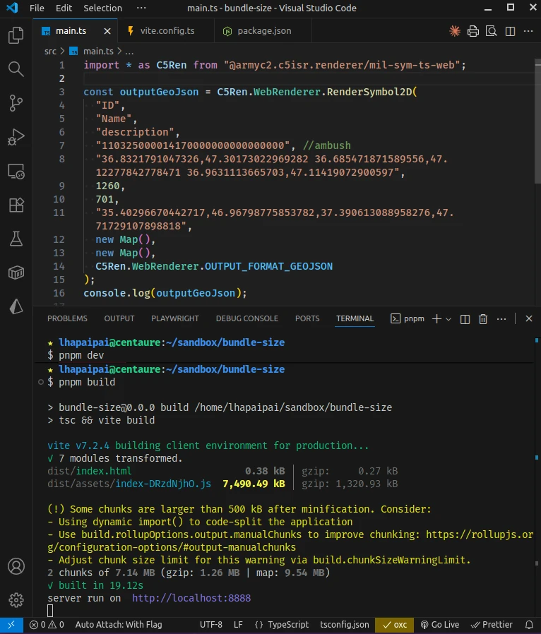Open the localhost:8888 link in terminal
The width and height of the screenshot is (541, 634).
click(x=191, y=598)
